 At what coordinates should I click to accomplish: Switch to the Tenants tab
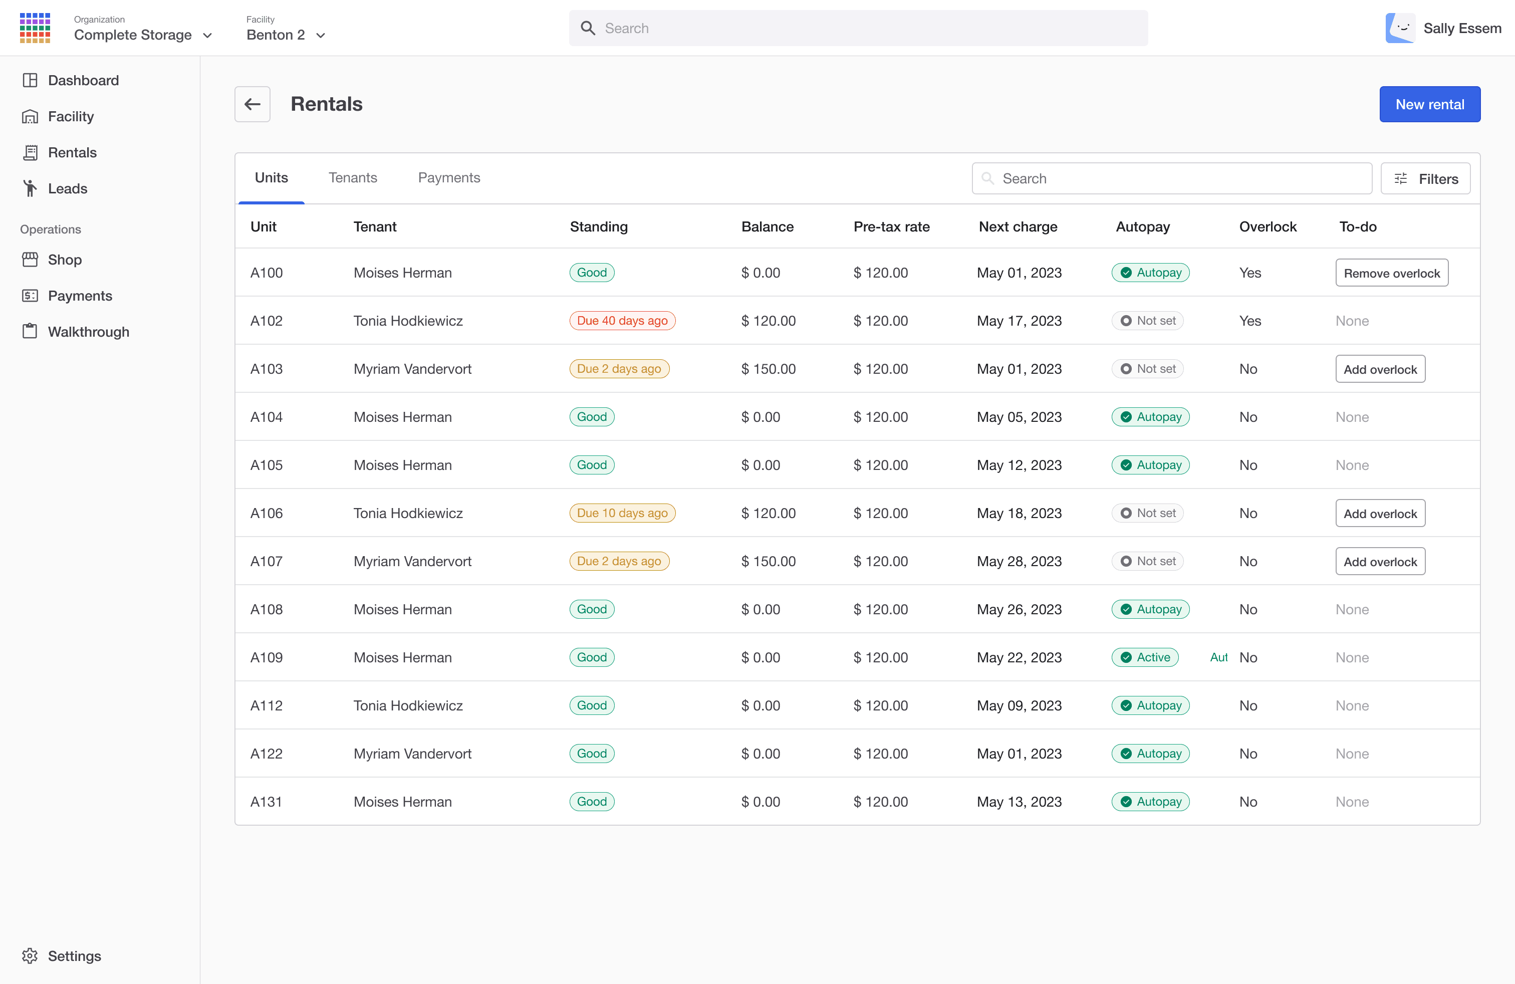[353, 178]
